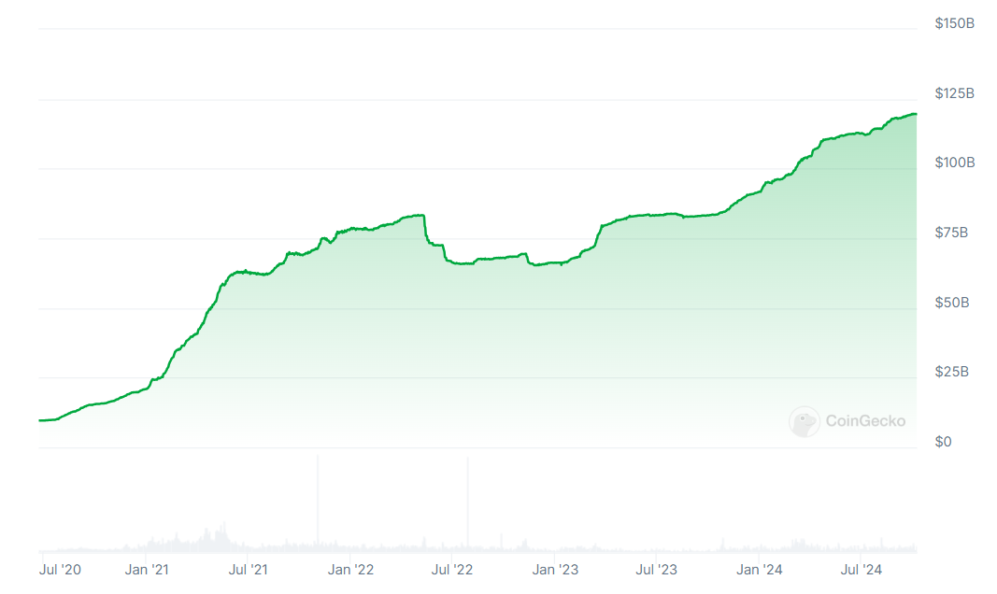Image resolution: width=997 pixels, height=594 pixels.
Task: Click the Jan '21 x-axis label
Action: click(x=147, y=570)
